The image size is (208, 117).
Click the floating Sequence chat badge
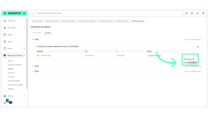(8, 101)
